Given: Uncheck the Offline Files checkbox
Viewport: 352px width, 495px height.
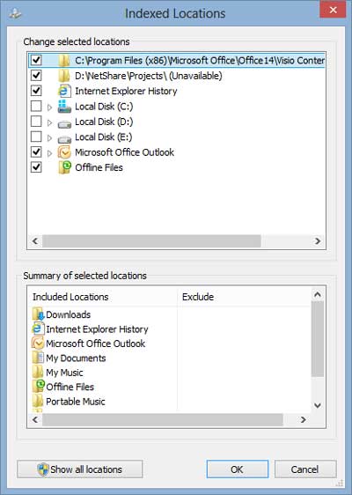Looking at the screenshot, I should [36, 167].
